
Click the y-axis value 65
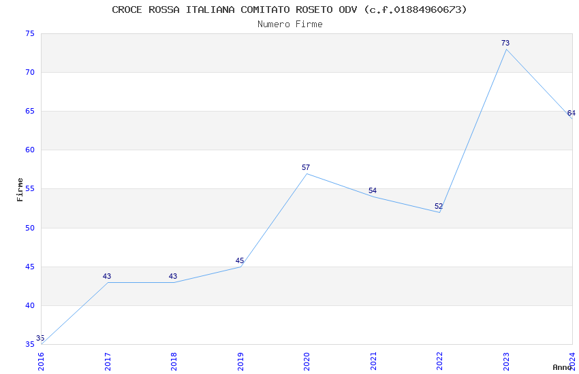click(30, 112)
